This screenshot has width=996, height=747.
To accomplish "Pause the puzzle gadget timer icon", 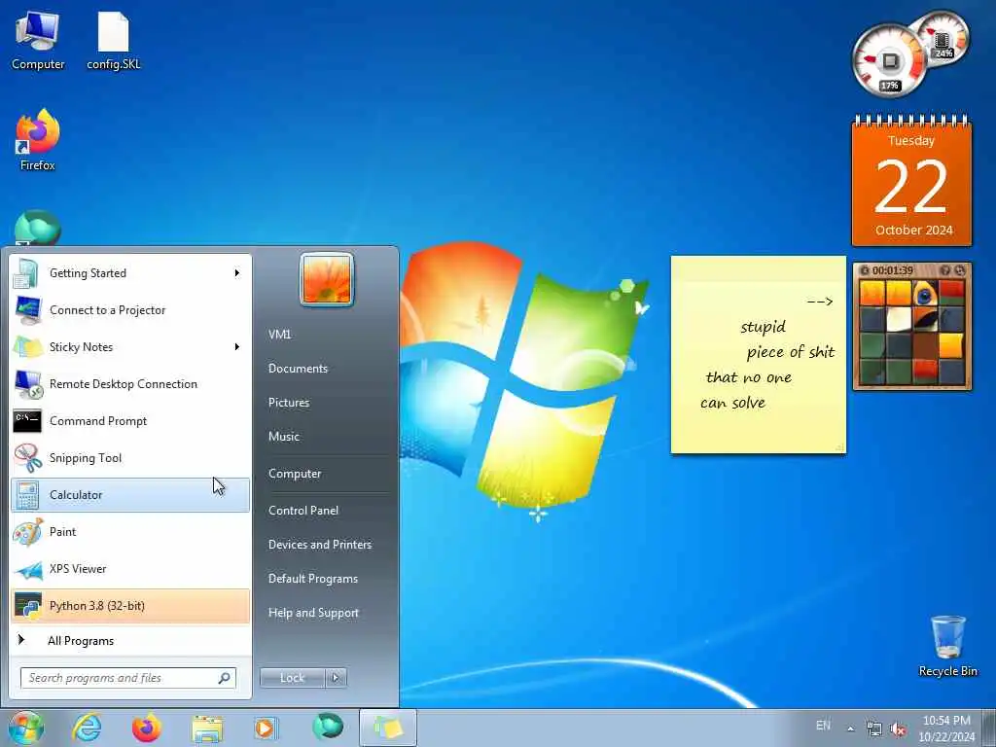I will [x=865, y=270].
